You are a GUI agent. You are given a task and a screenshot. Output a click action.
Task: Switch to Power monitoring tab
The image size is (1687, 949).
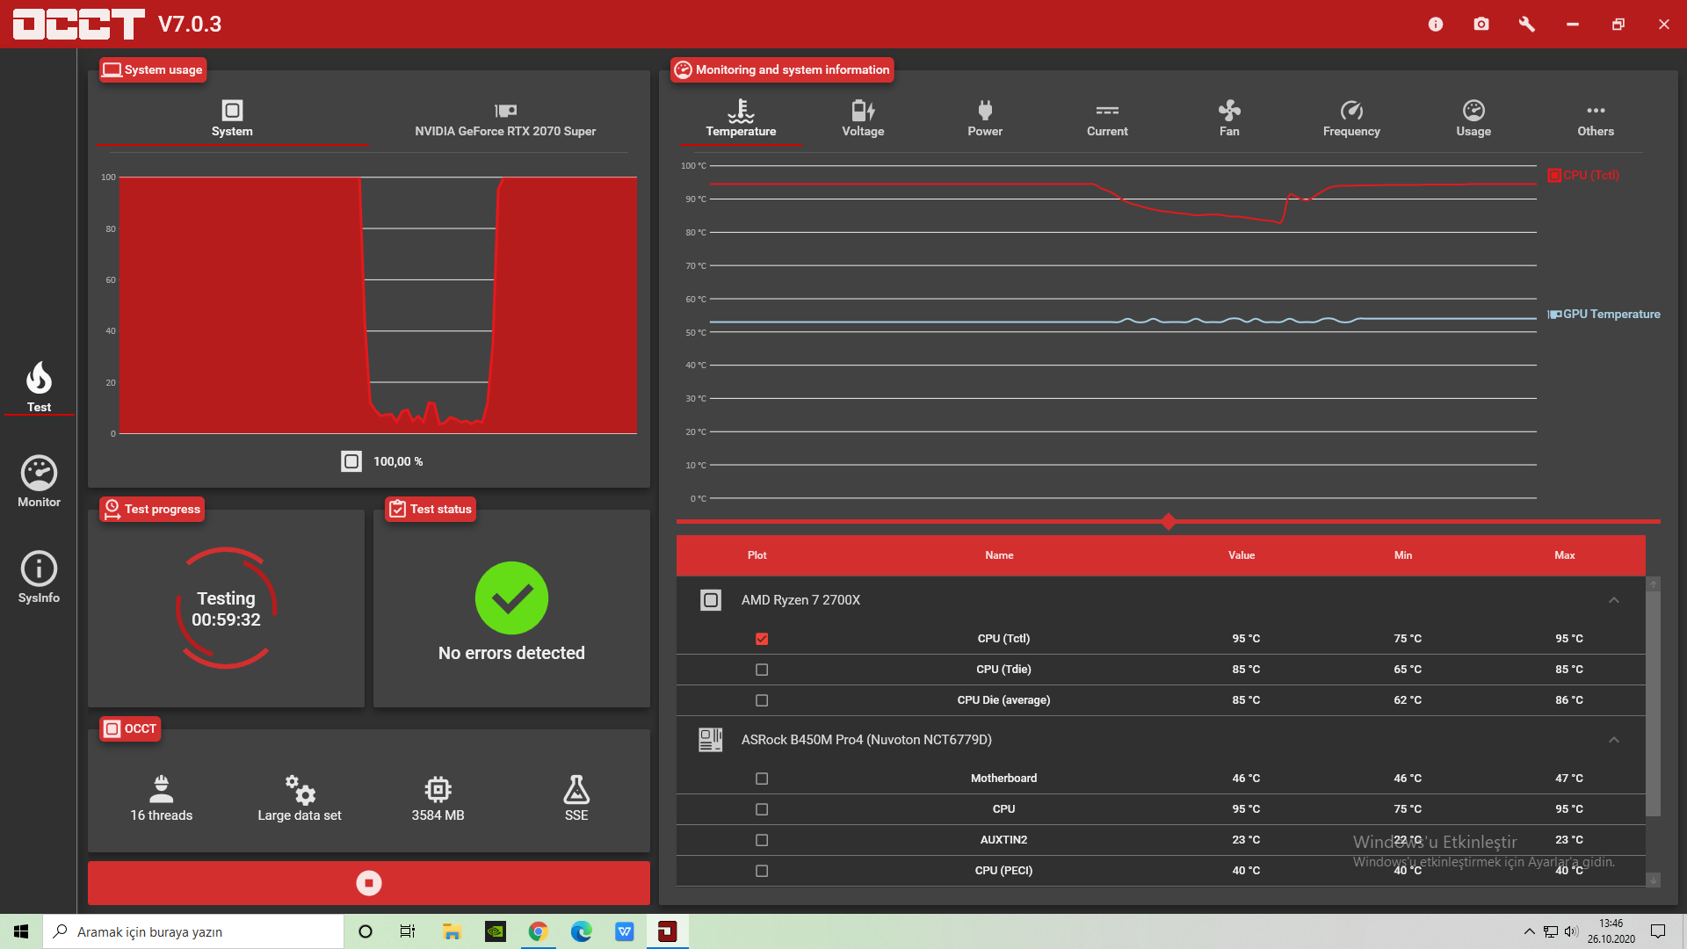point(985,119)
